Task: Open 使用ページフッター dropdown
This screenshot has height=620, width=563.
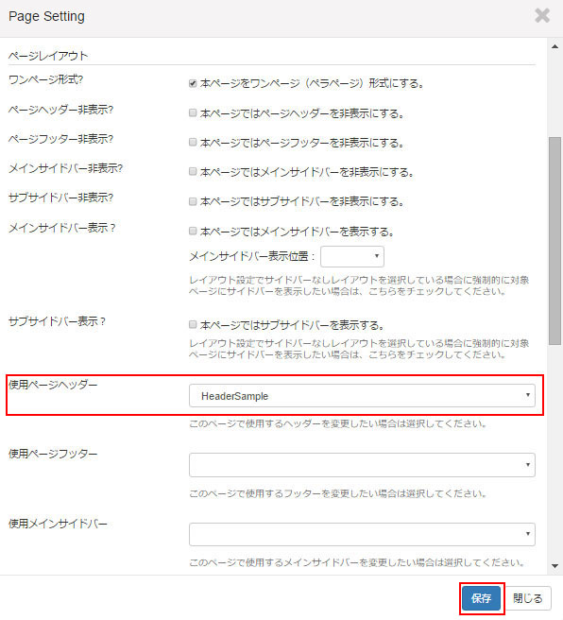Action: (362, 465)
